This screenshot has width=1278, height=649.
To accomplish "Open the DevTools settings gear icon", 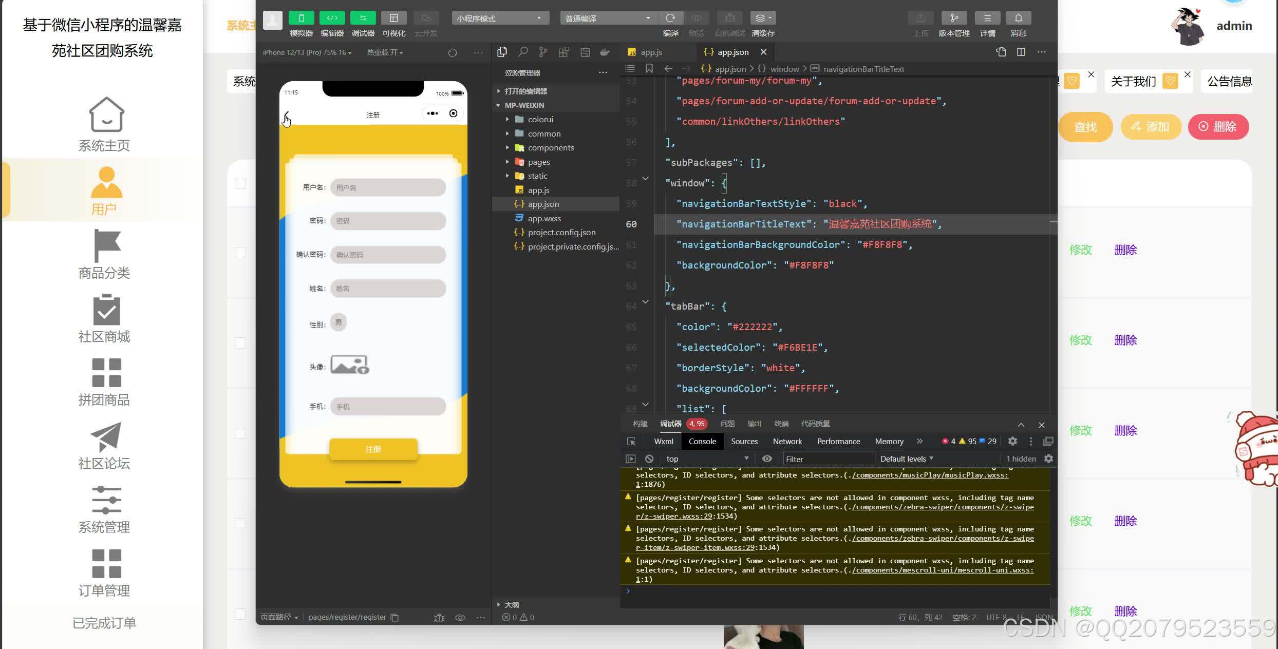I will coord(1012,441).
